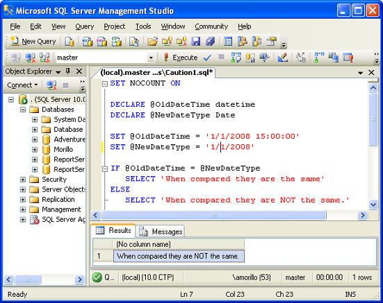The width and height of the screenshot is (383, 303).
Task: Click the Open File folder icon
Action: (152, 42)
